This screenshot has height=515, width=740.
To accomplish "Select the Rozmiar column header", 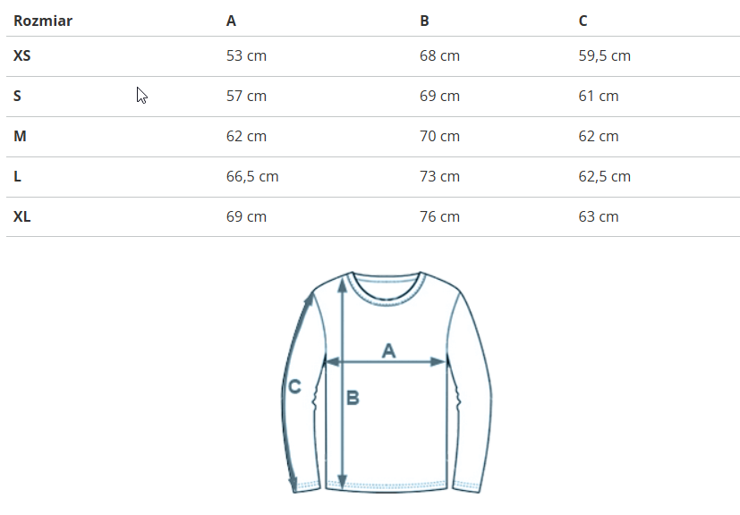I will (x=43, y=21).
